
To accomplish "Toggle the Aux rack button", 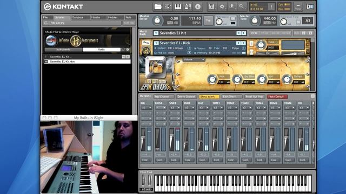I will 297,33.
